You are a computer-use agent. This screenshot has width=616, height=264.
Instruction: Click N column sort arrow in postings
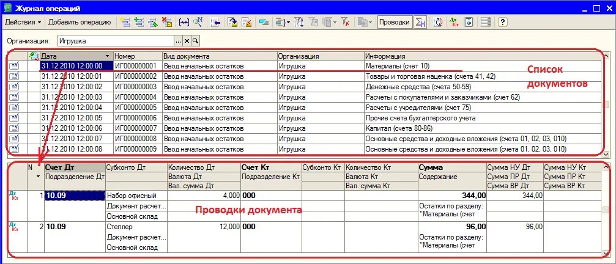coord(38,177)
